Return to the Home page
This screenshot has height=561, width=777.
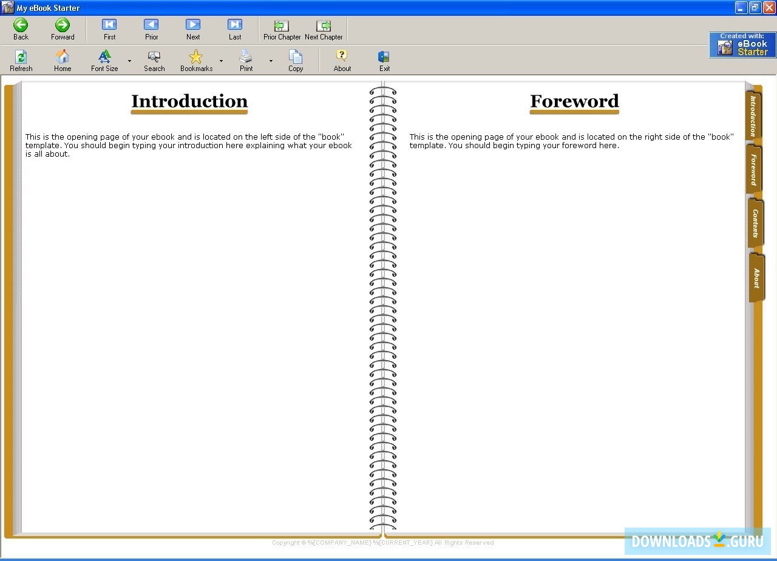63,61
